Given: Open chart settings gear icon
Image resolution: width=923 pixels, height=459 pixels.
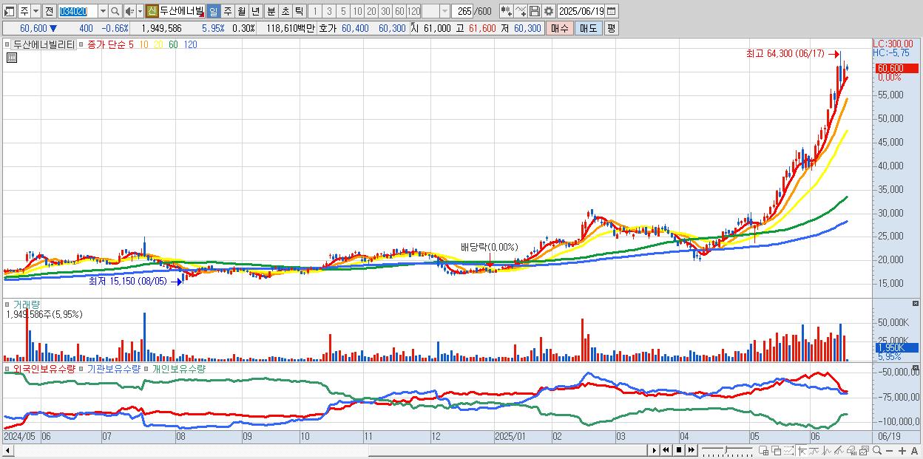Looking at the screenshot, I should click(x=548, y=11).
